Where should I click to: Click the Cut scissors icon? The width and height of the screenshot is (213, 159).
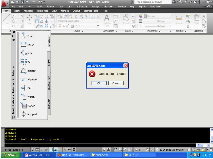point(204,16)
